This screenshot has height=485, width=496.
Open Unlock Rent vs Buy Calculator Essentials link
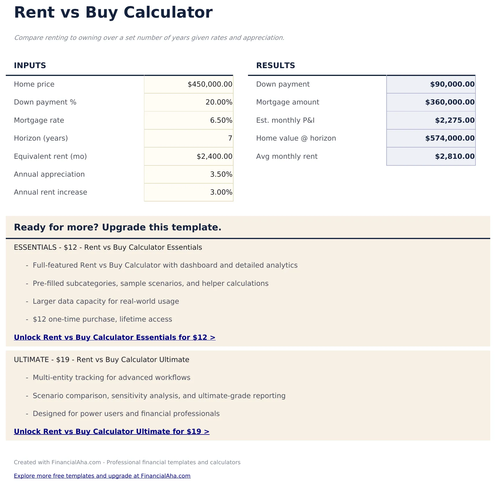(115, 337)
